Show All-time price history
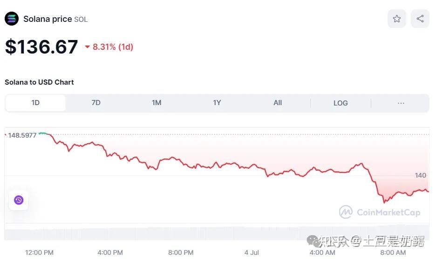The width and height of the screenshot is (436, 259). pos(278,103)
